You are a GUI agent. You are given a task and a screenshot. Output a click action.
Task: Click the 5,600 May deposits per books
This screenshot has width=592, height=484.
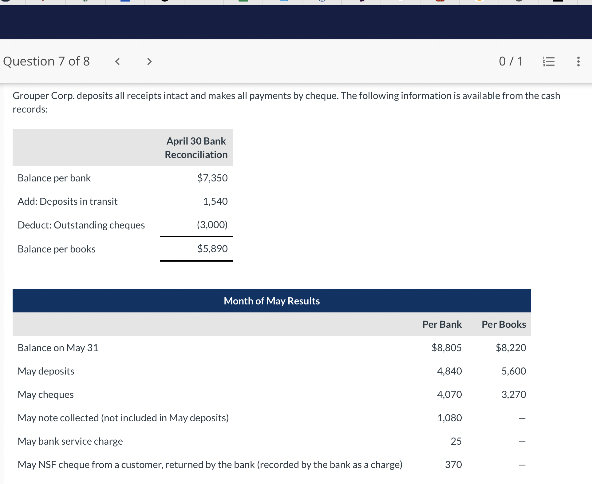513,371
